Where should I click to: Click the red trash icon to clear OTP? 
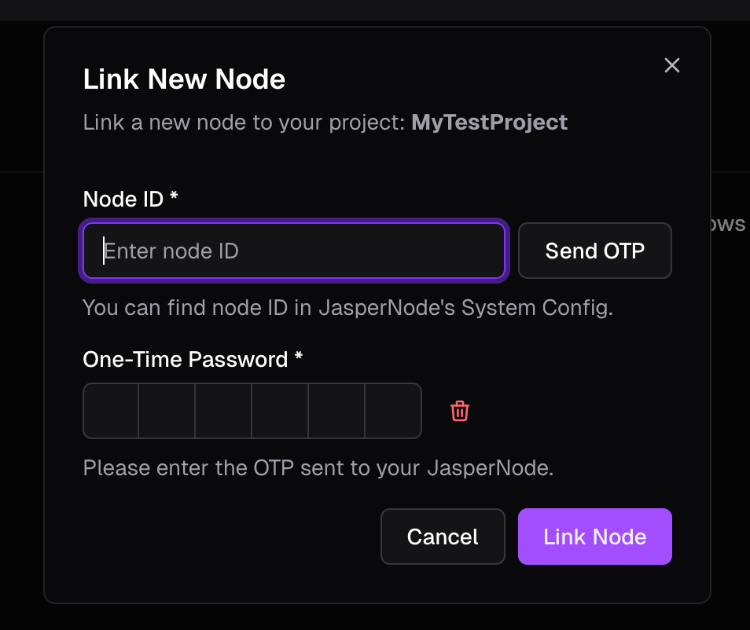point(460,411)
